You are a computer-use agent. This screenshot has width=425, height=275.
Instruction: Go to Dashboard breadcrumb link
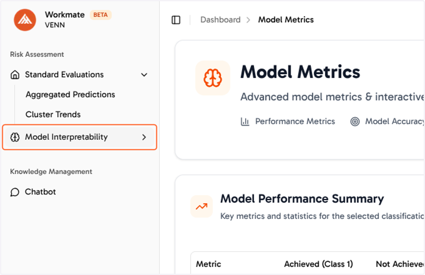point(220,20)
